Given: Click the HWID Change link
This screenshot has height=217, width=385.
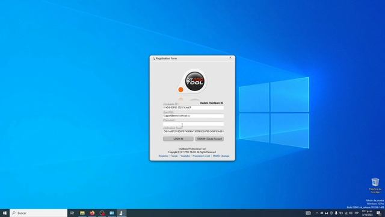Looking at the screenshot, I should pyautogui.click(x=221, y=156).
